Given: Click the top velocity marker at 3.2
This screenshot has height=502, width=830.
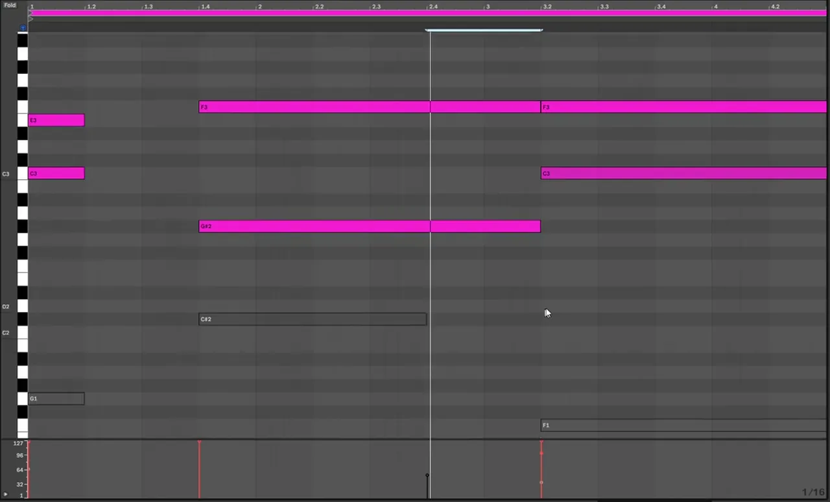Looking at the screenshot, I should coord(541,443).
